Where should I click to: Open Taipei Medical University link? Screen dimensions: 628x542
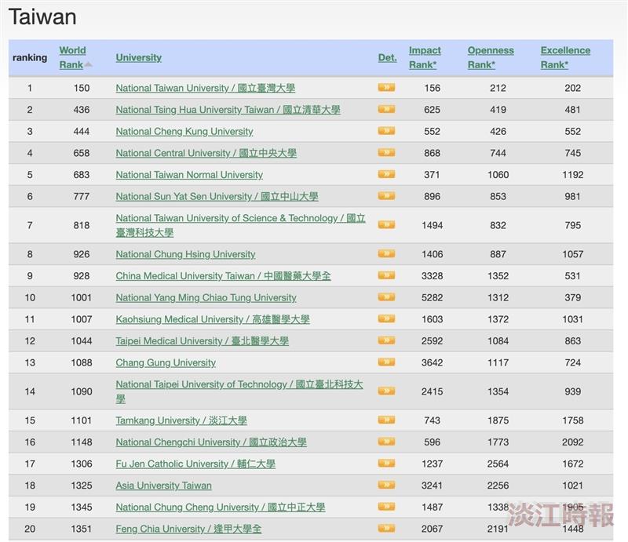pyautogui.click(x=203, y=340)
